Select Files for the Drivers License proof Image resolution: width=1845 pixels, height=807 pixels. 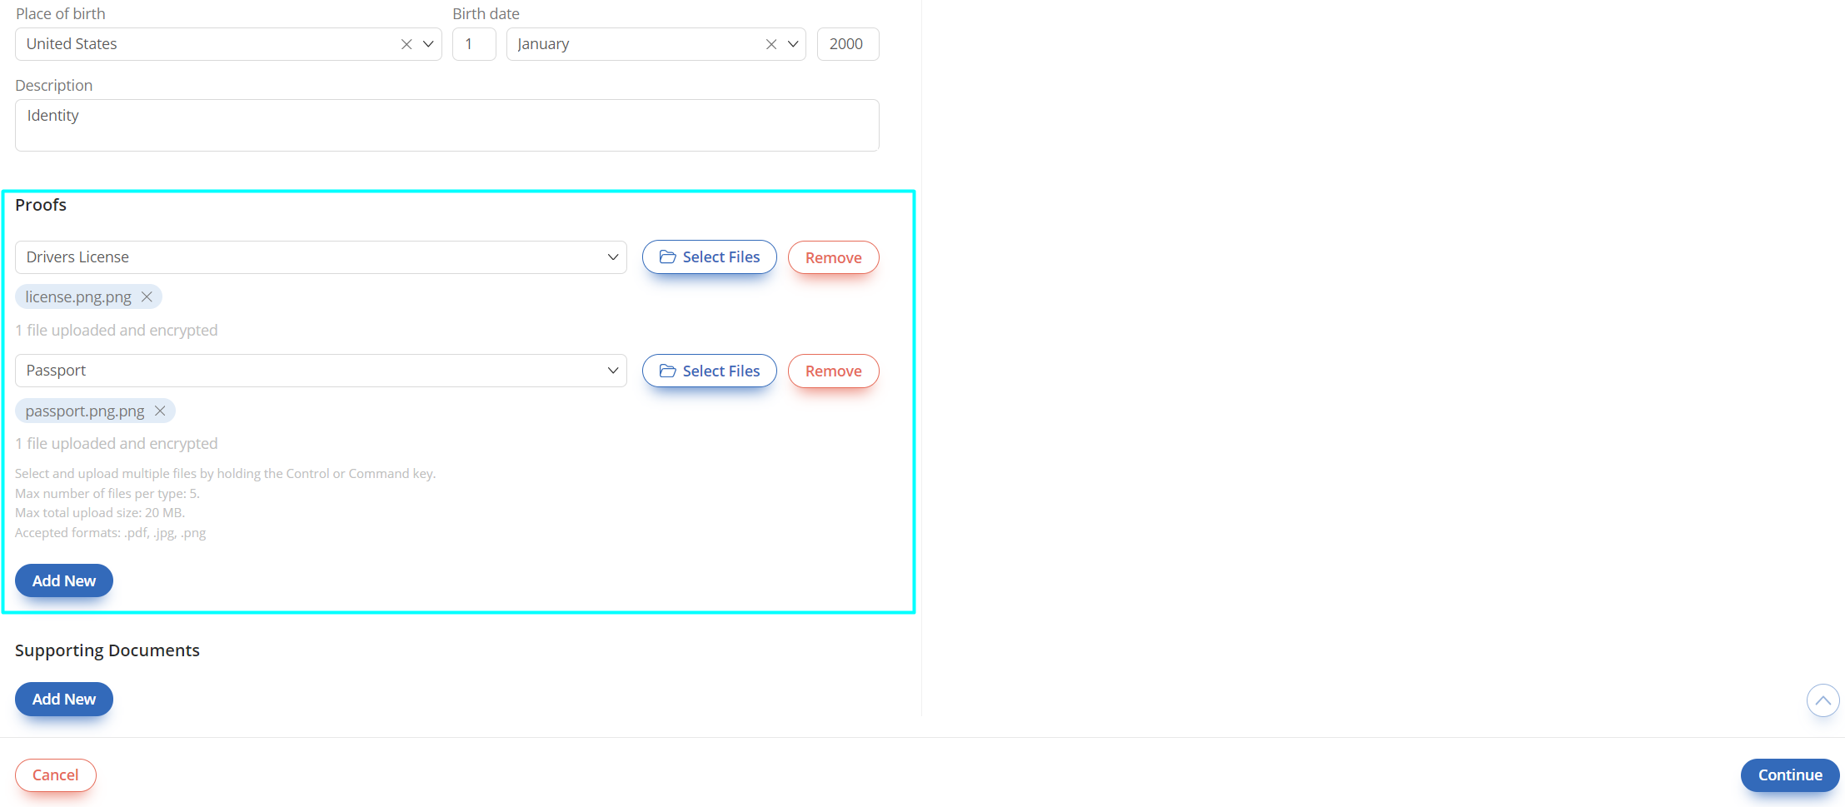[x=710, y=257]
